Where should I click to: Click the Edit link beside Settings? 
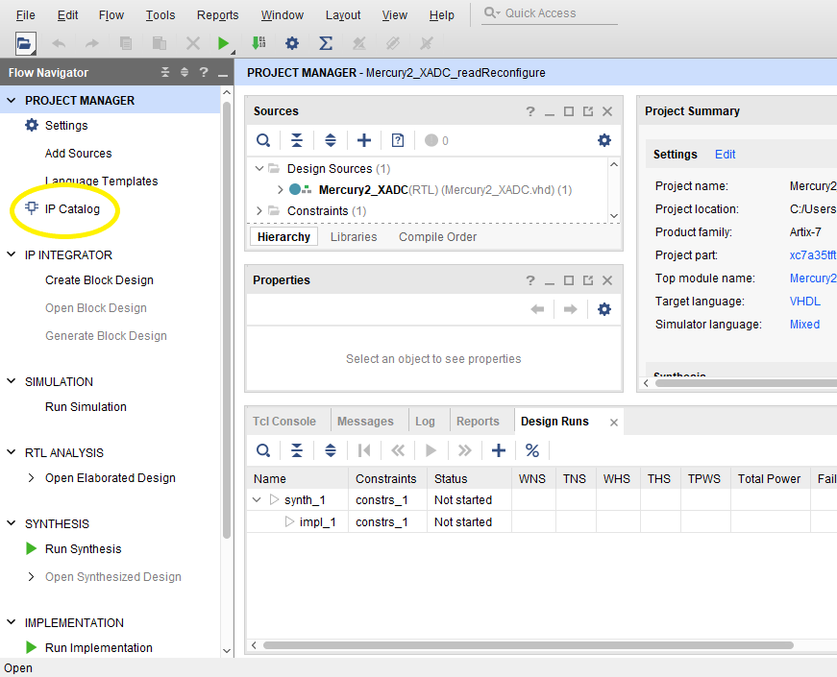[x=725, y=155]
